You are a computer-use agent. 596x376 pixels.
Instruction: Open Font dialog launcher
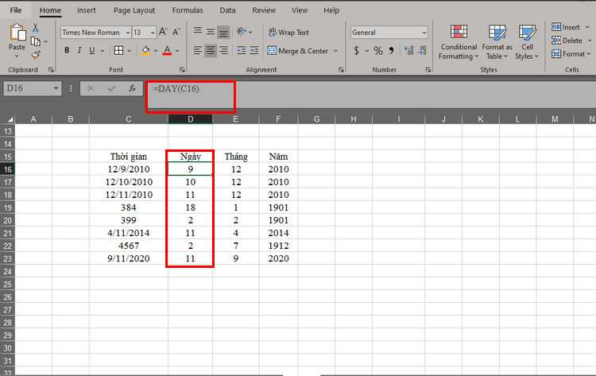pos(182,70)
